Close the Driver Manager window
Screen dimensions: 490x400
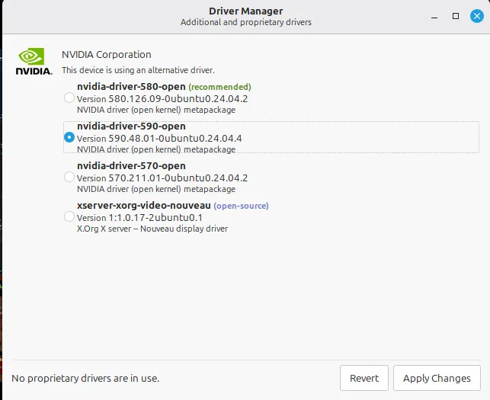(x=477, y=16)
